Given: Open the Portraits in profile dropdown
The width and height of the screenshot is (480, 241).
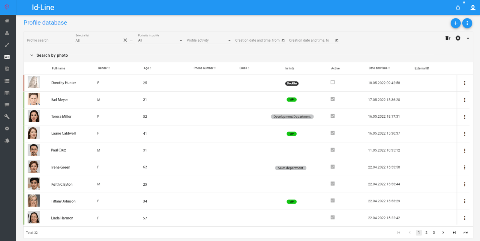Looking at the screenshot, I should click(x=160, y=40).
